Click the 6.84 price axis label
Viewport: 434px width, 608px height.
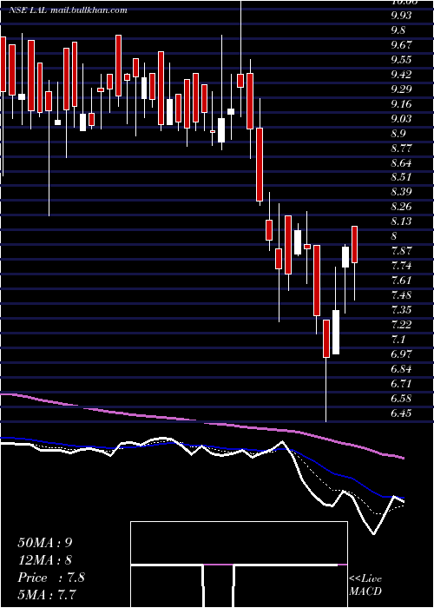401,369
